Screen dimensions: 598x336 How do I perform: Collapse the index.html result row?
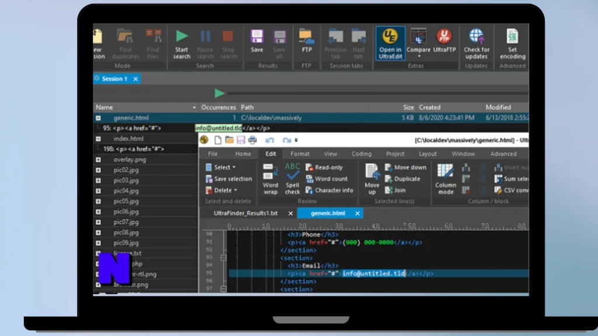click(98, 139)
